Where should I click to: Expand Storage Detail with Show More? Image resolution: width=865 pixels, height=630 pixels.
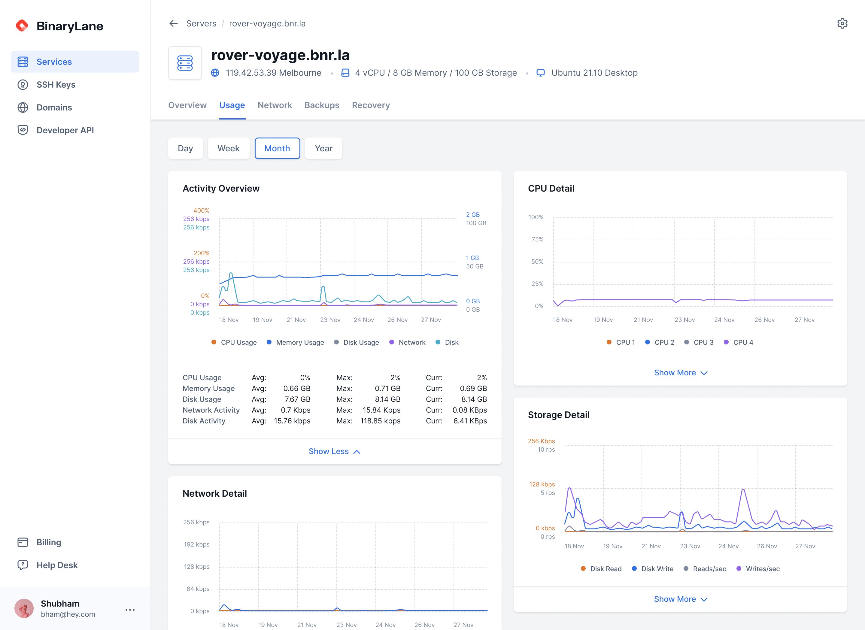tap(680, 599)
